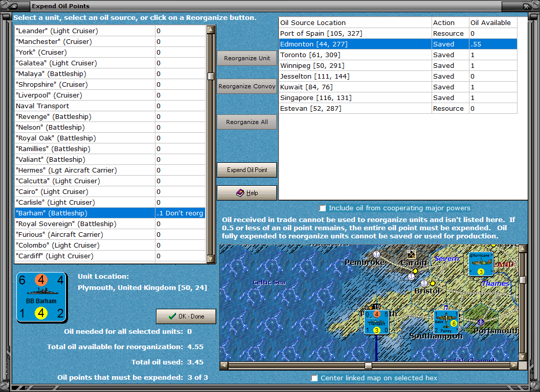Select the Hurricane fighter unit on map

481,264
